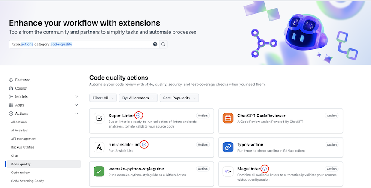This screenshot has height=188, width=371.
Task: Select Code review category
Action: pyautogui.click(x=20, y=173)
